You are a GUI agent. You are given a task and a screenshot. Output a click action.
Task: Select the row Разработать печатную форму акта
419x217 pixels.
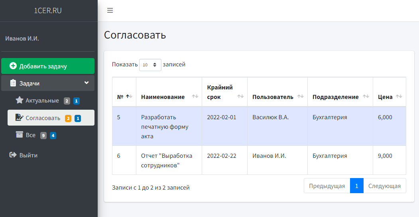tap(164, 126)
